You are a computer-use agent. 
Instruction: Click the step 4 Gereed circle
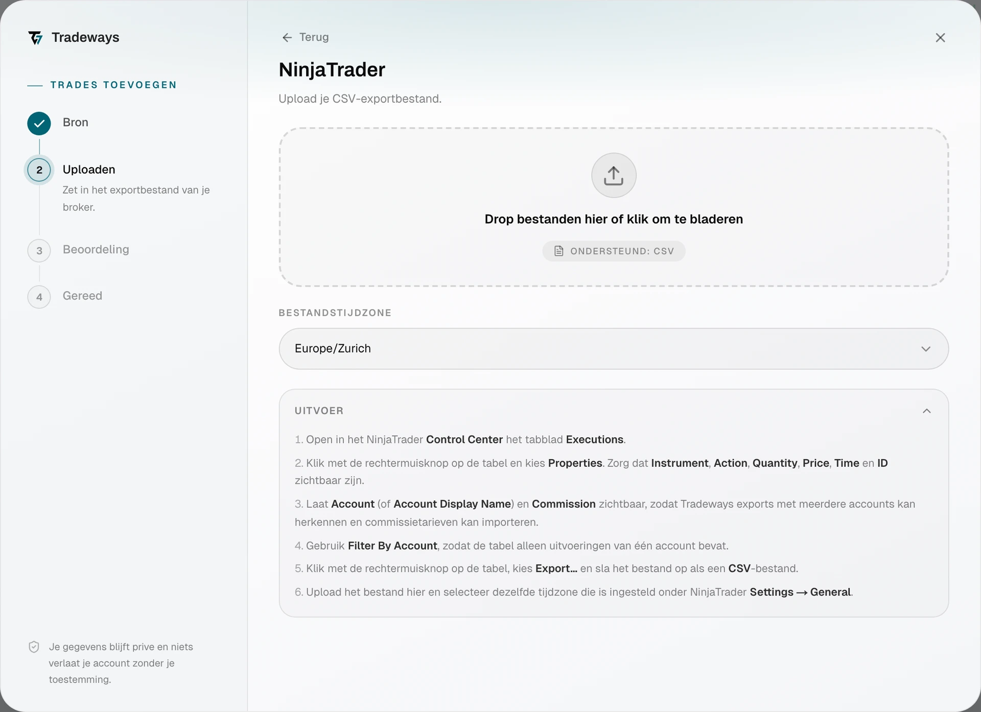click(39, 297)
